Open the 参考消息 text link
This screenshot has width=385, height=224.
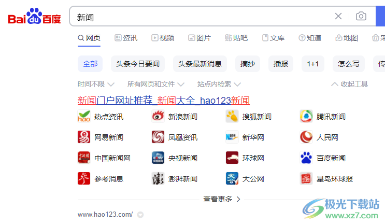tap(109, 179)
